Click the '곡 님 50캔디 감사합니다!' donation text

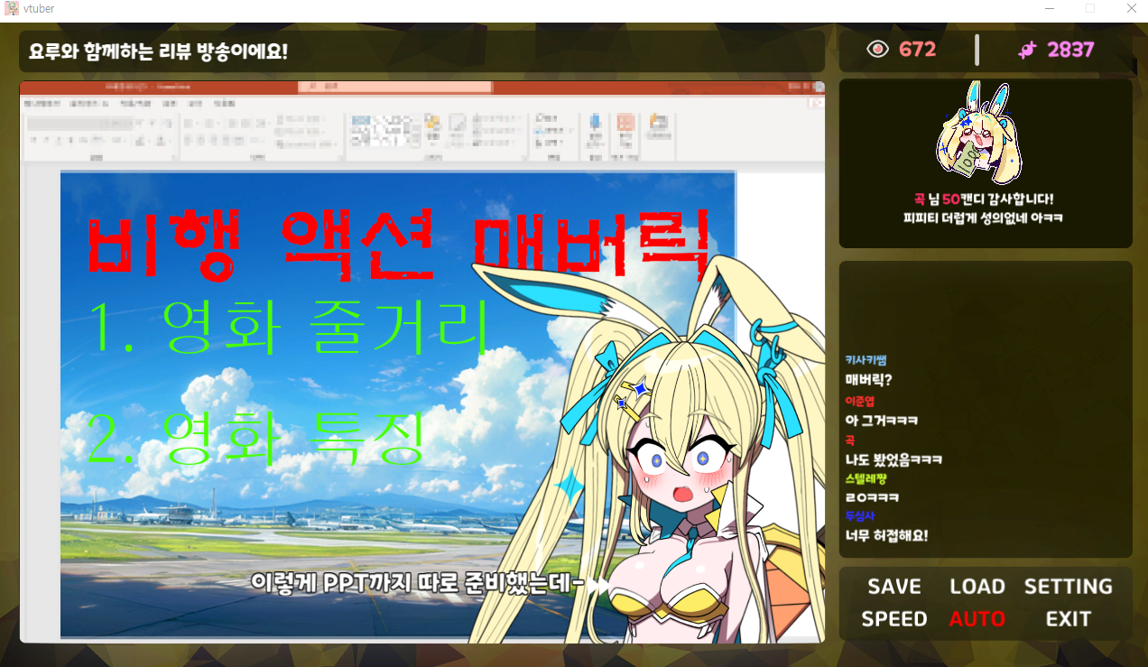(984, 199)
